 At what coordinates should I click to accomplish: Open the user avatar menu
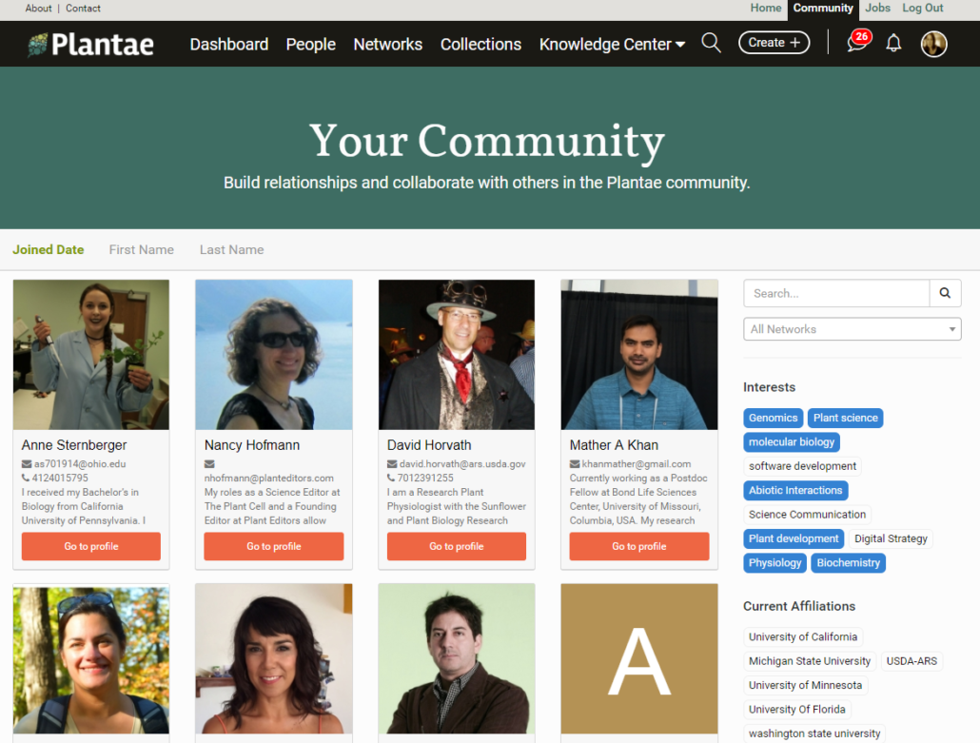click(x=933, y=44)
